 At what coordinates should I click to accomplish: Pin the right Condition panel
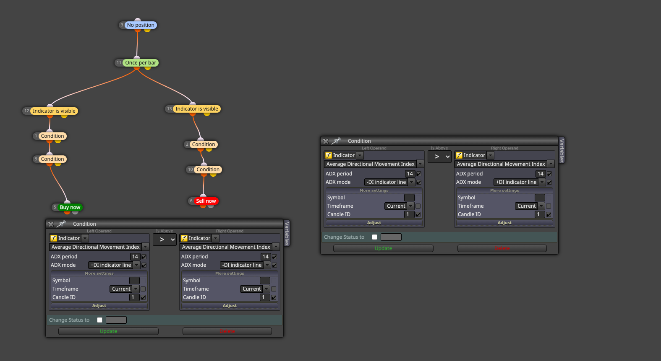tap(336, 141)
